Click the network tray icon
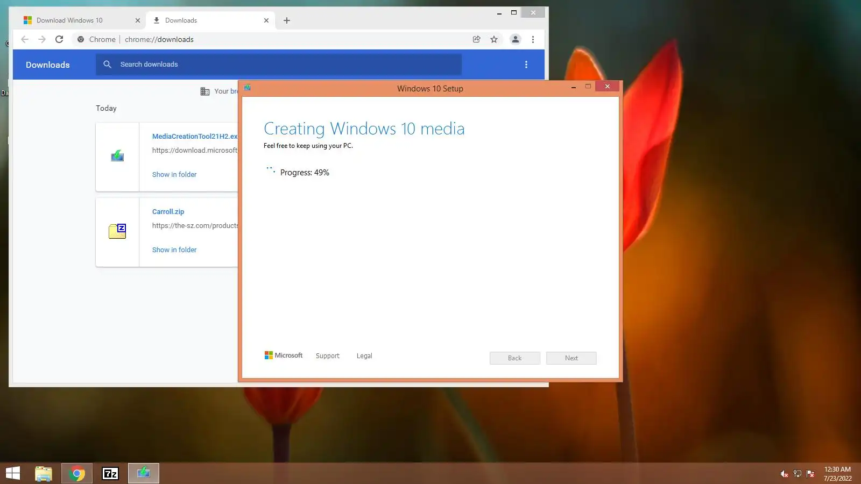861x484 pixels. (x=798, y=474)
